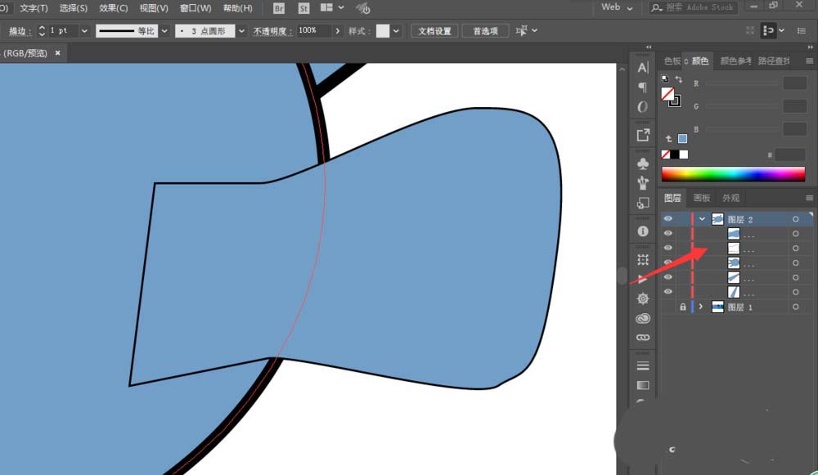Switch to the 色板 tab

tap(672, 61)
